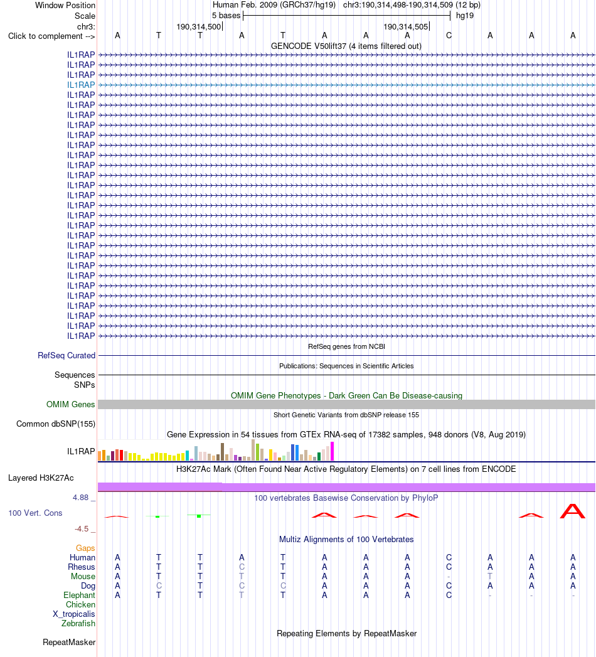Click the chr3:190,314,498-190,314,509 position text
The width and height of the screenshot is (596, 657).
click(398, 5)
